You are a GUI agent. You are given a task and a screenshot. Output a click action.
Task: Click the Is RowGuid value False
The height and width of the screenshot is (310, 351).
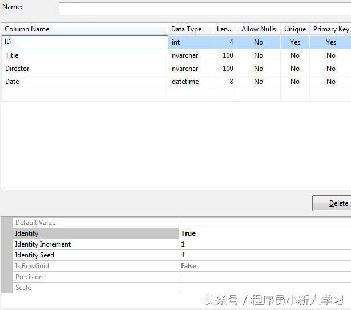click(x=265, y=266)
